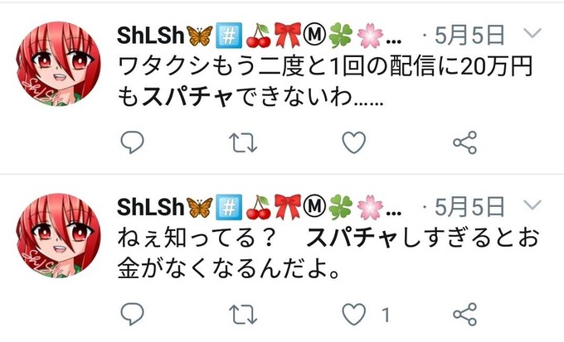Screen dimensions: 564x342
Task: Open the second tweet's chevron menu
Action: pyautogui.click(x=532, y=205)
